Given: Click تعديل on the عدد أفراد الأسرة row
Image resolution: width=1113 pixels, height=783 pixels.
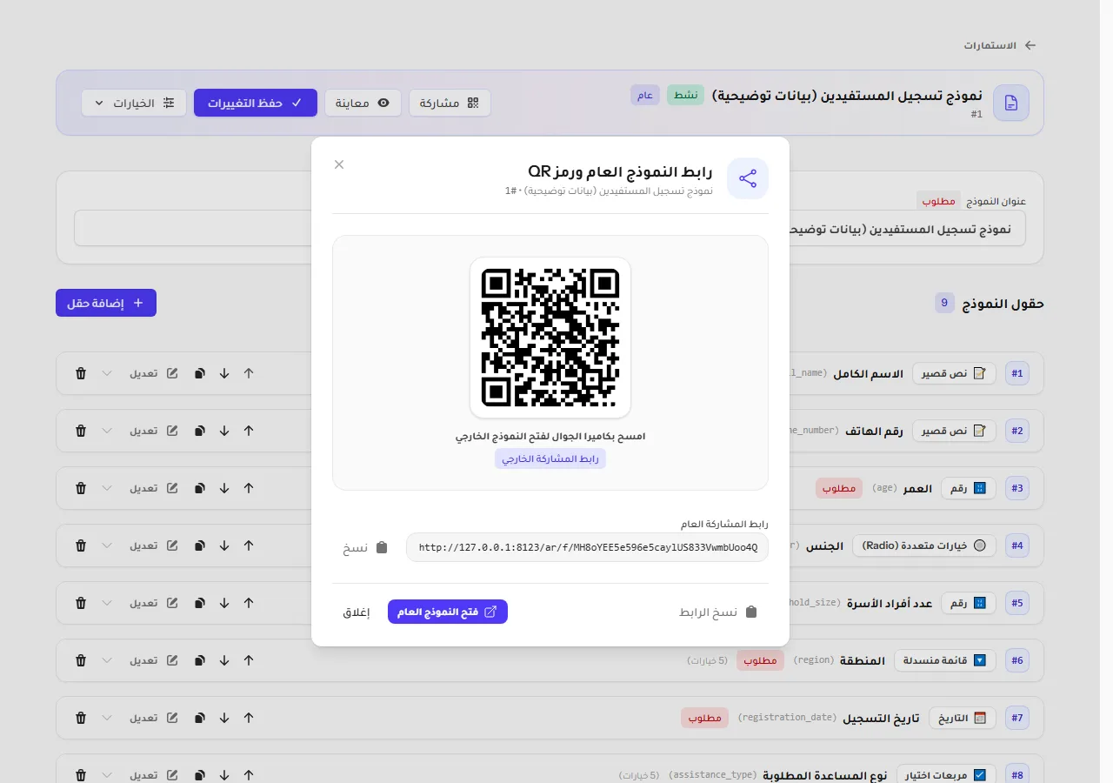Looking at the screenshot, I should point(154,603).
